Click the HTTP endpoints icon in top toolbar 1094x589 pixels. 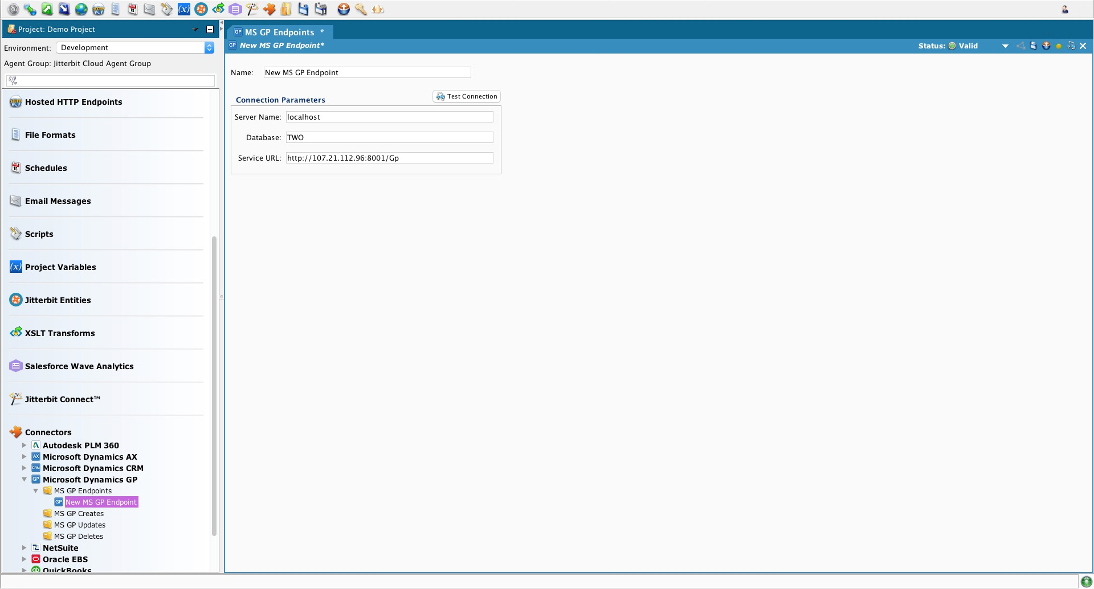99,9
